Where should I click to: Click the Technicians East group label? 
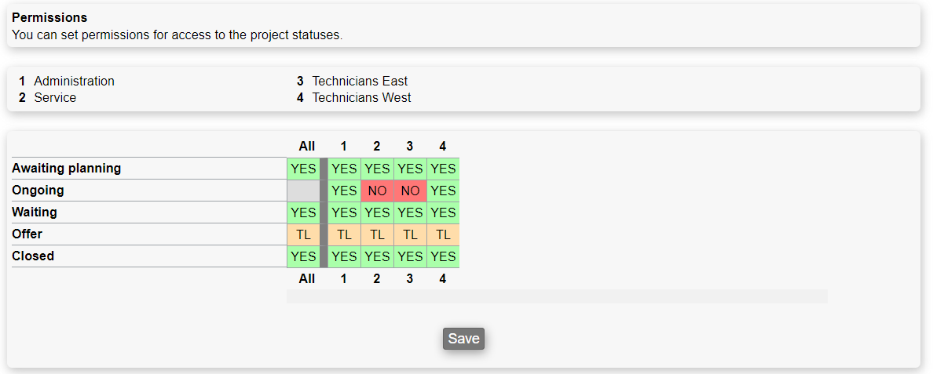(x=360, y=82)
